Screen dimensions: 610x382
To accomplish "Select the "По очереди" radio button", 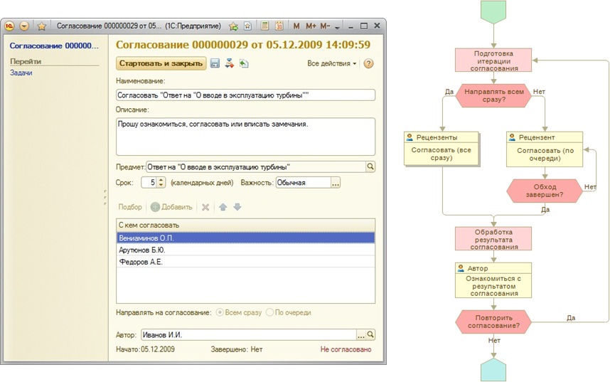I will 269,312.
